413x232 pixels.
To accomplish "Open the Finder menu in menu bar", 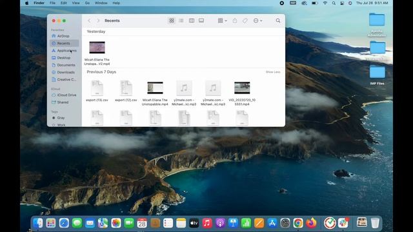I will point(39,3).
